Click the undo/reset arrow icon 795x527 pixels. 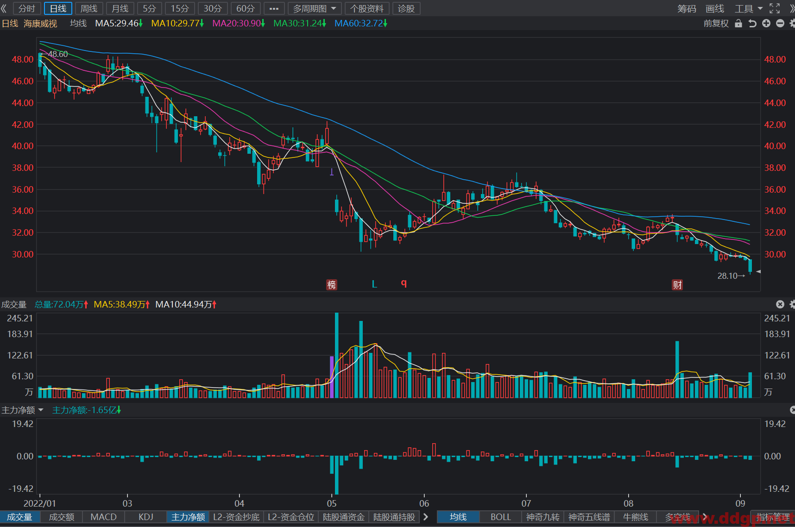click(x=752, y=23)
